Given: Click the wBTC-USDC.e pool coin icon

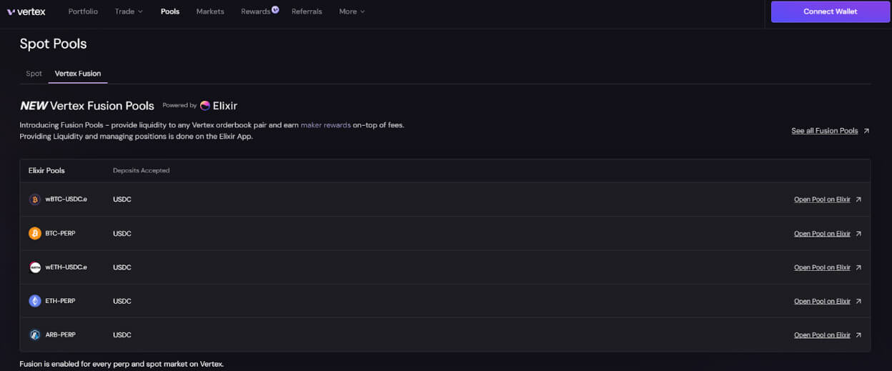Looking at the screenshot, I should point(34,199).
